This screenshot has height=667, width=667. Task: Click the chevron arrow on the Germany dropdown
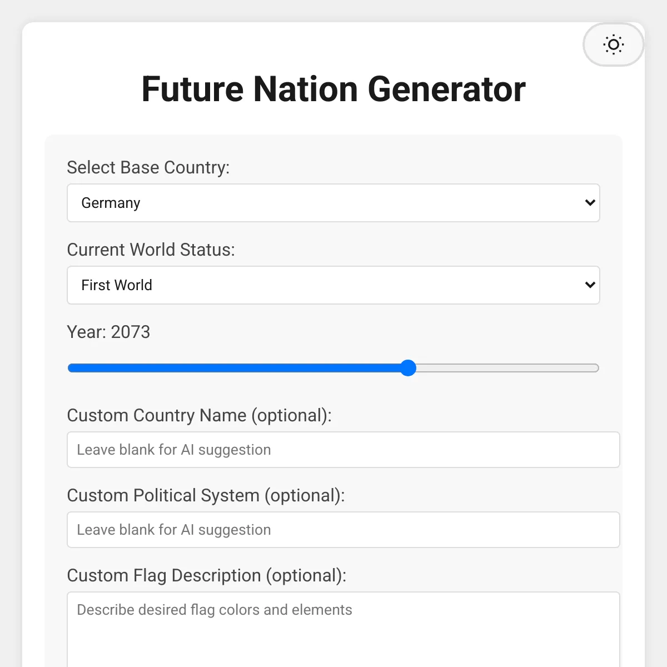(x=590, y=203)
